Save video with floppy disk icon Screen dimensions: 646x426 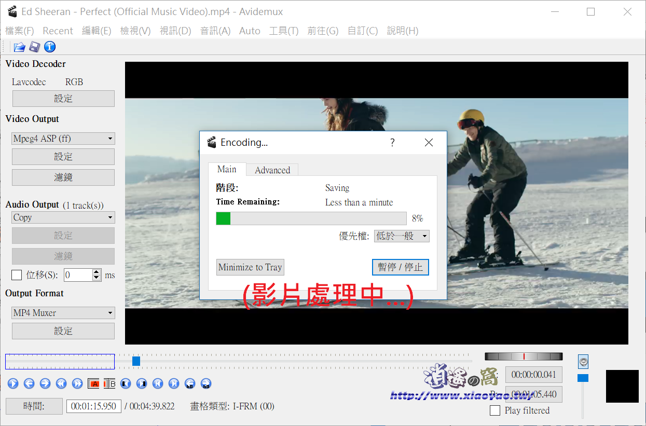tap(34, 47)
